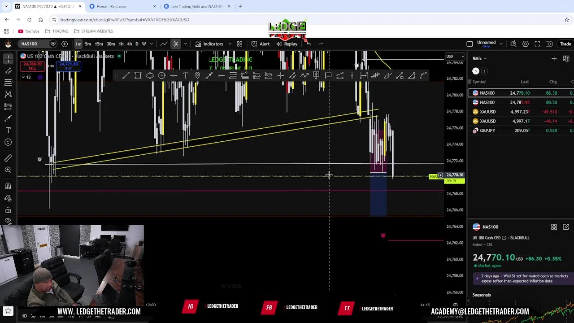
Task: Add a symbol to the watchlist
Action: [x=554, y=58]
